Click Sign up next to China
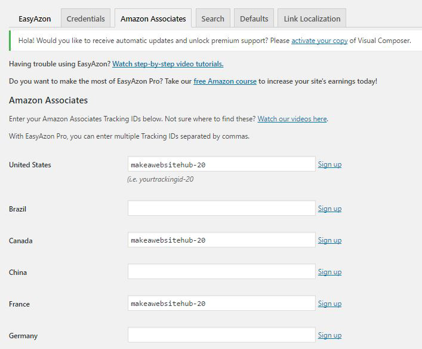Screen dimensions: 422x349 coord(329,272)
